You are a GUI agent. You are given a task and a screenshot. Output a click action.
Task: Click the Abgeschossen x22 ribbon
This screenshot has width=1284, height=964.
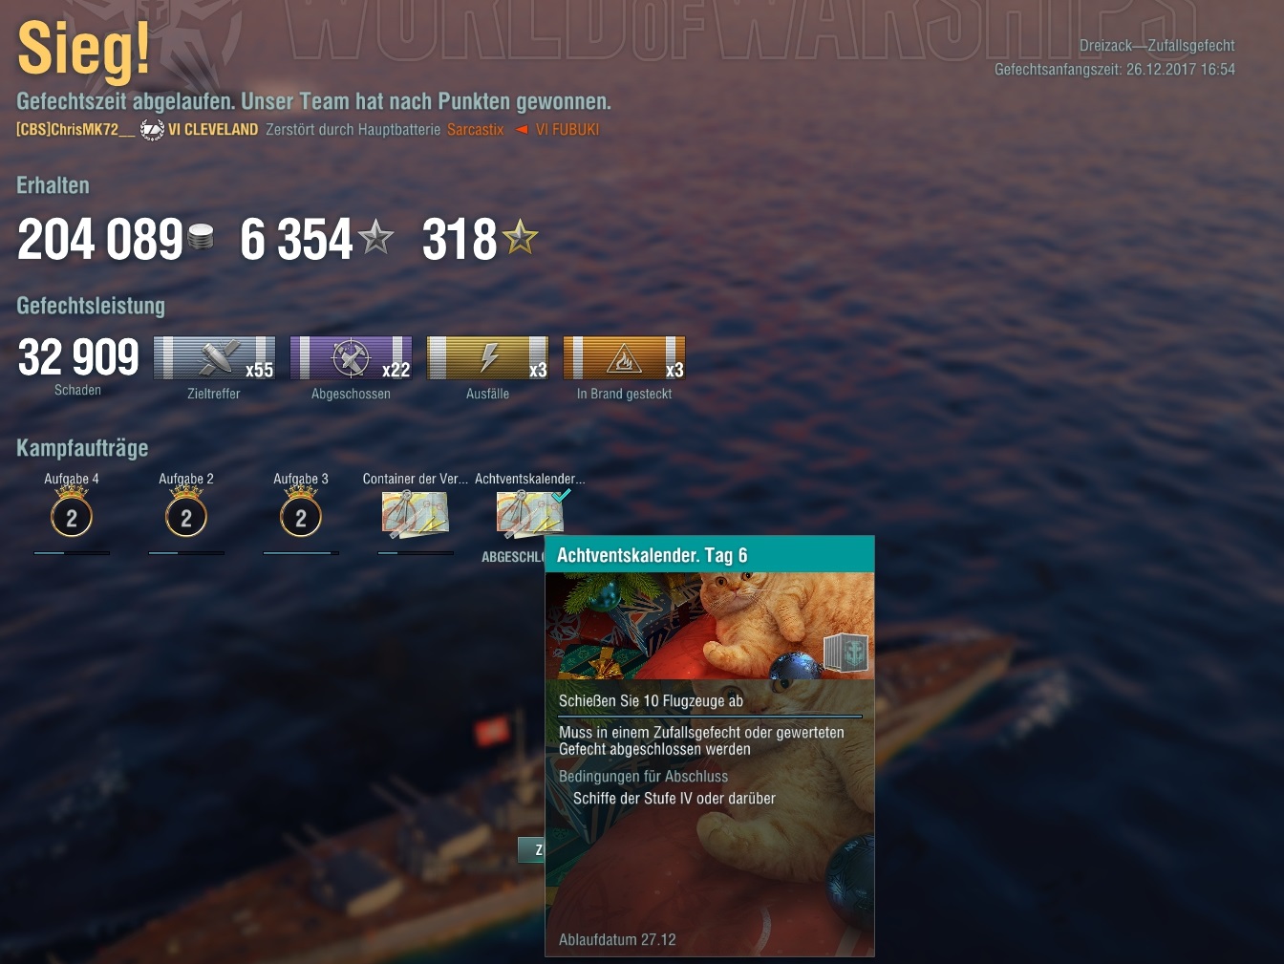pos(351,357)
